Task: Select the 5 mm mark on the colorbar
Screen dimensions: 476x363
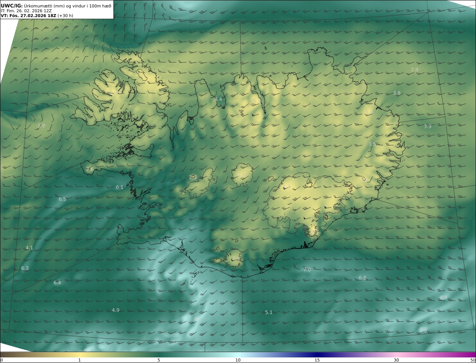Action: 159,360
